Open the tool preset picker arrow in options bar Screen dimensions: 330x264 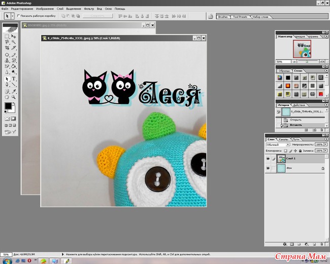pos(13,16)
